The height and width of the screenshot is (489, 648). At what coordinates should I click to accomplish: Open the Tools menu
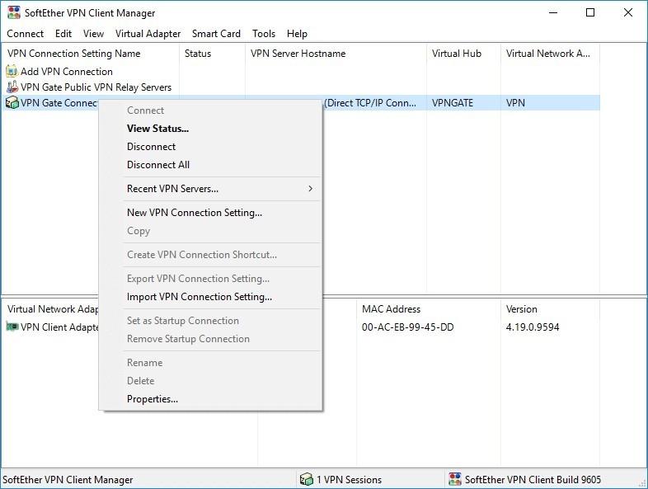(264, 34)
